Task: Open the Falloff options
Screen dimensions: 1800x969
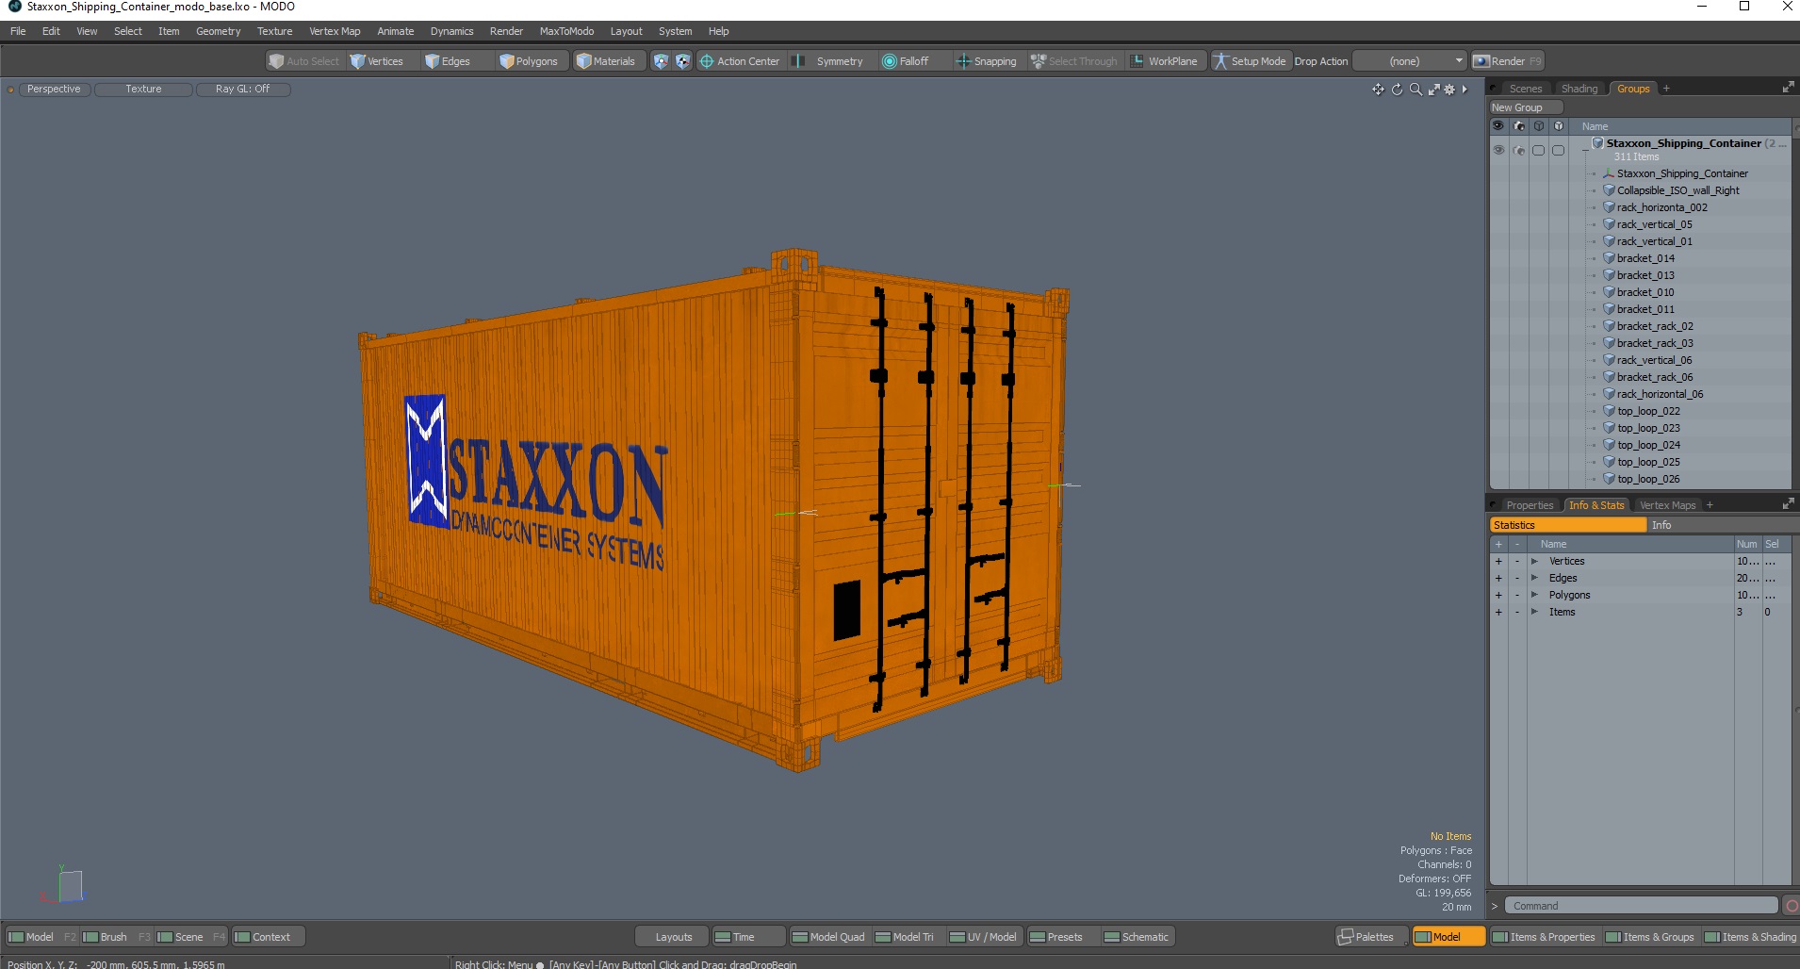Action: 906,61
